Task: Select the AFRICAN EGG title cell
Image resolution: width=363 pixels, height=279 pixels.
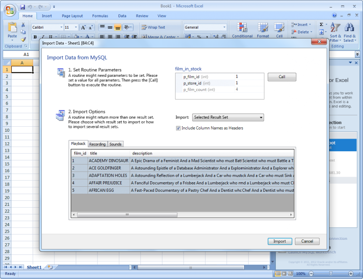Action: point(109,190)
